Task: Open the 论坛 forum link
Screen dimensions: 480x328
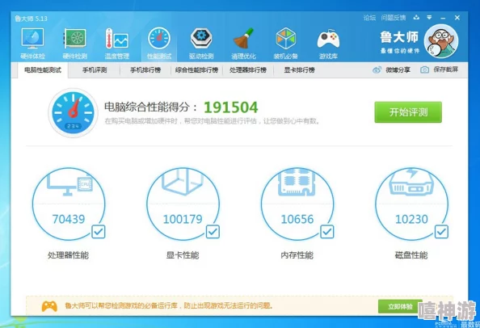Action: (369, 18)
